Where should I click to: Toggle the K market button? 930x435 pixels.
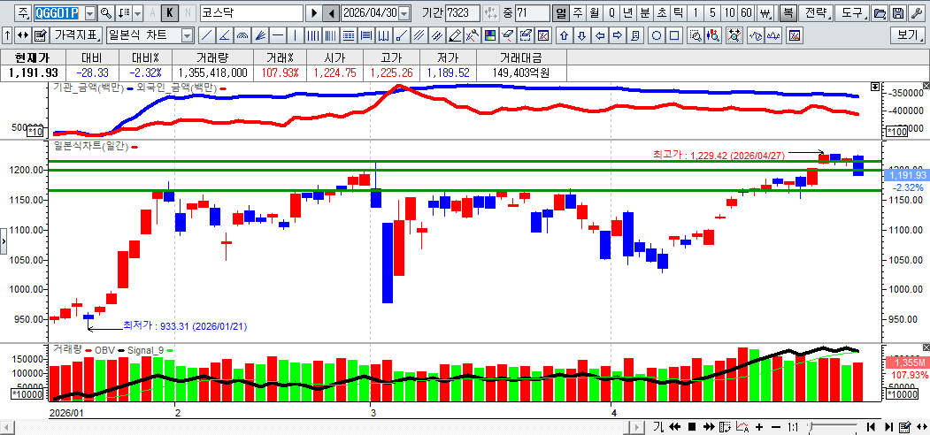click(x=169, y=13)
